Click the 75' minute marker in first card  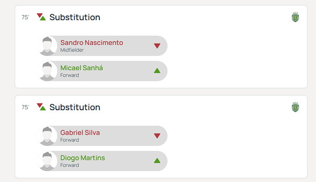point(25,17)
